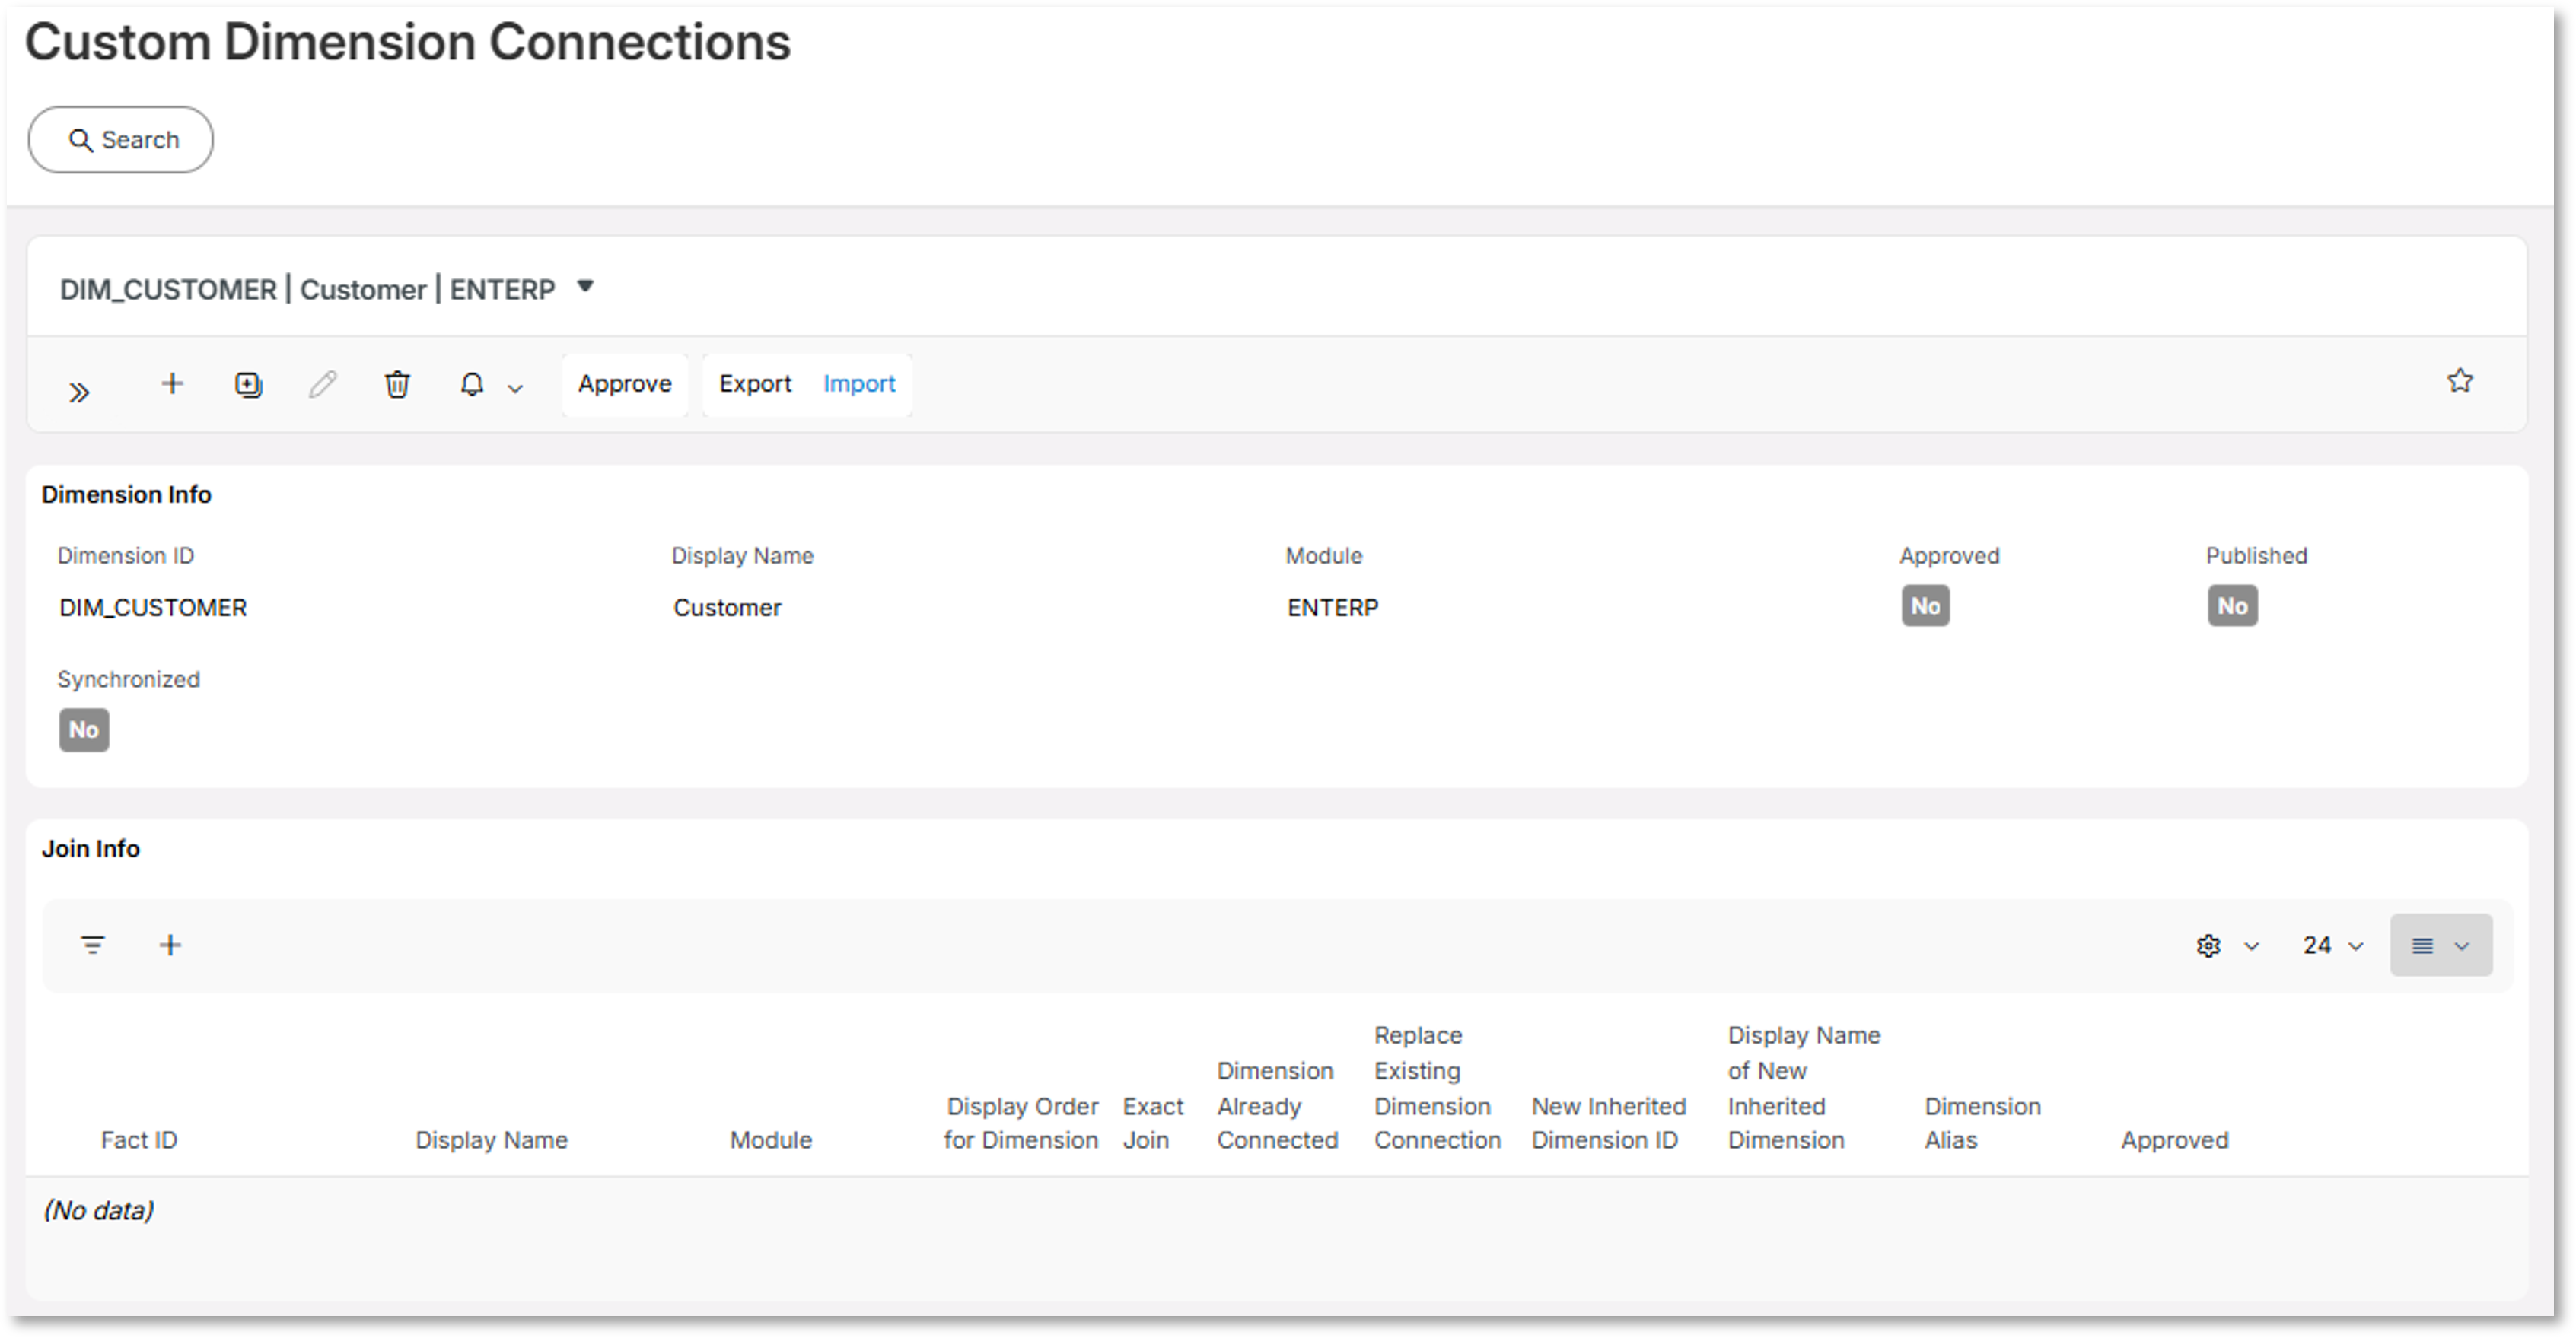Click the Join Info section heading

pos(90,848)
